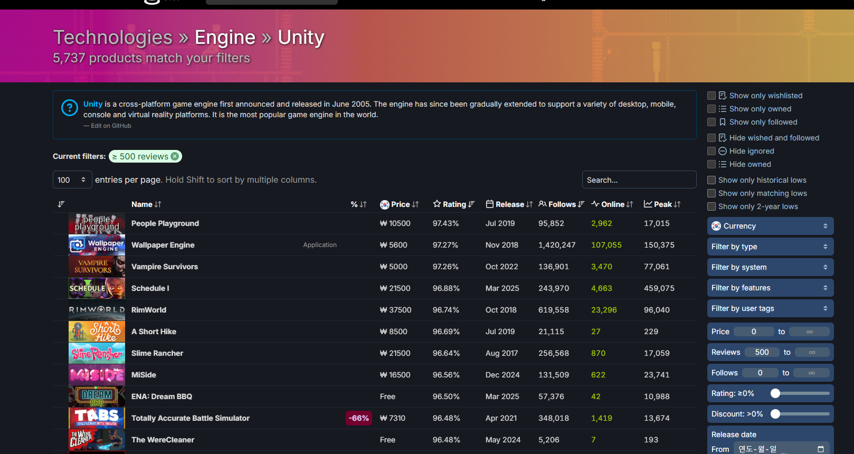The width and height of the screenshot is (854, 454).
Task: Open Slime Rancher thumbnail image
Action: click(97, 353)
